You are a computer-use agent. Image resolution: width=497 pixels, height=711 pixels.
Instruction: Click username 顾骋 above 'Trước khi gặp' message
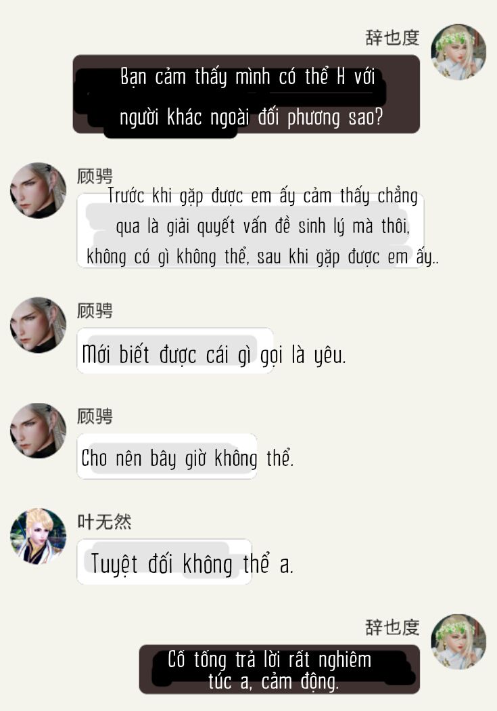[x=95, y=176]
